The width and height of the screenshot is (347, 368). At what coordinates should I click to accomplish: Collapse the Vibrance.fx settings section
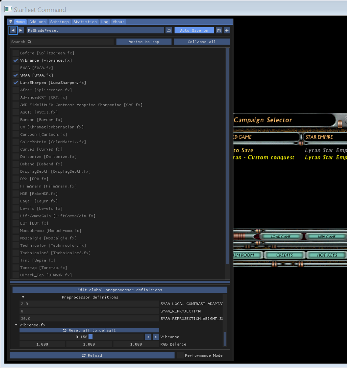click(16, 325)
